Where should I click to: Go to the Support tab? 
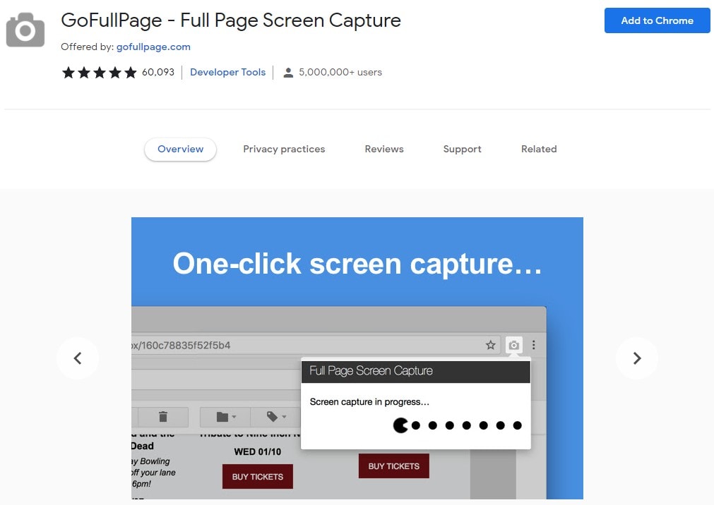[462, 150]
